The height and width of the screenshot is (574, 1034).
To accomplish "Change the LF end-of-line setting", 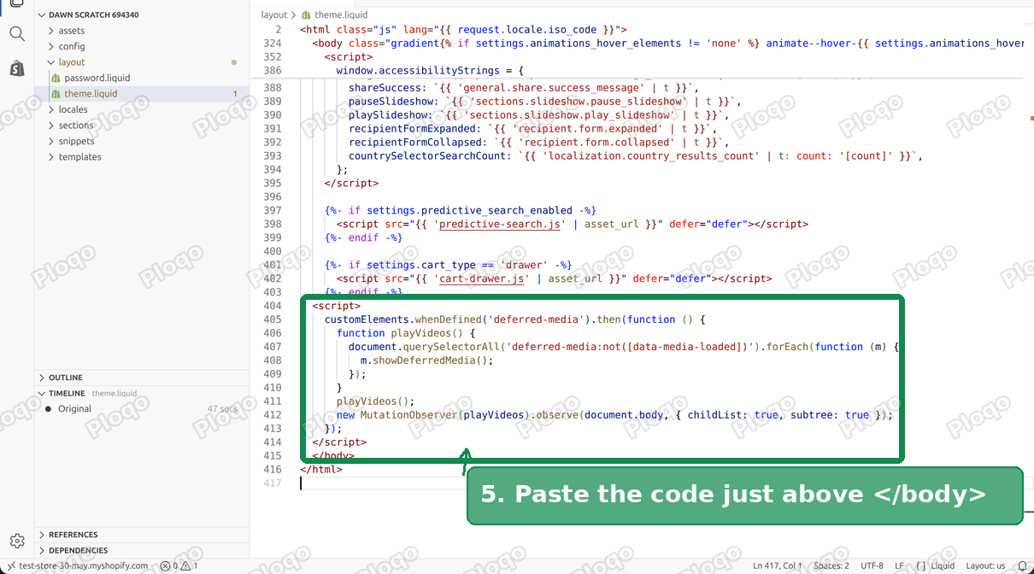I will click(x=899, y=565).
